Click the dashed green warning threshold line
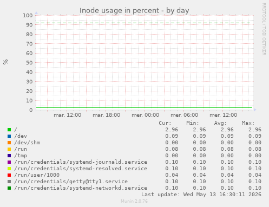Viewport: 269px width, 207px height. (143, 23)
